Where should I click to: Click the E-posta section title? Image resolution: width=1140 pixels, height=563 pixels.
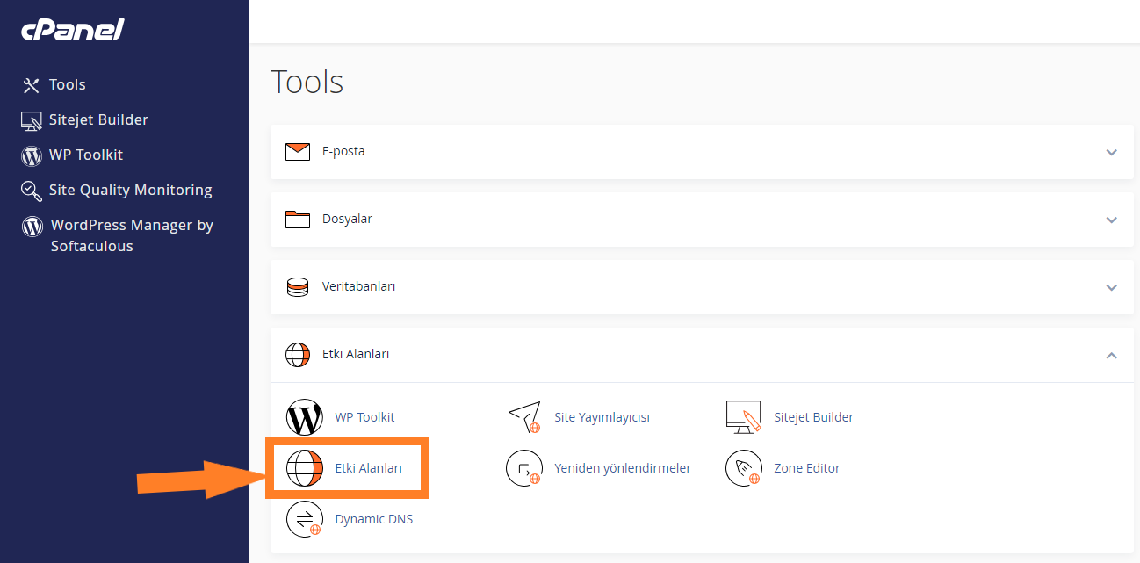(343, 151)
